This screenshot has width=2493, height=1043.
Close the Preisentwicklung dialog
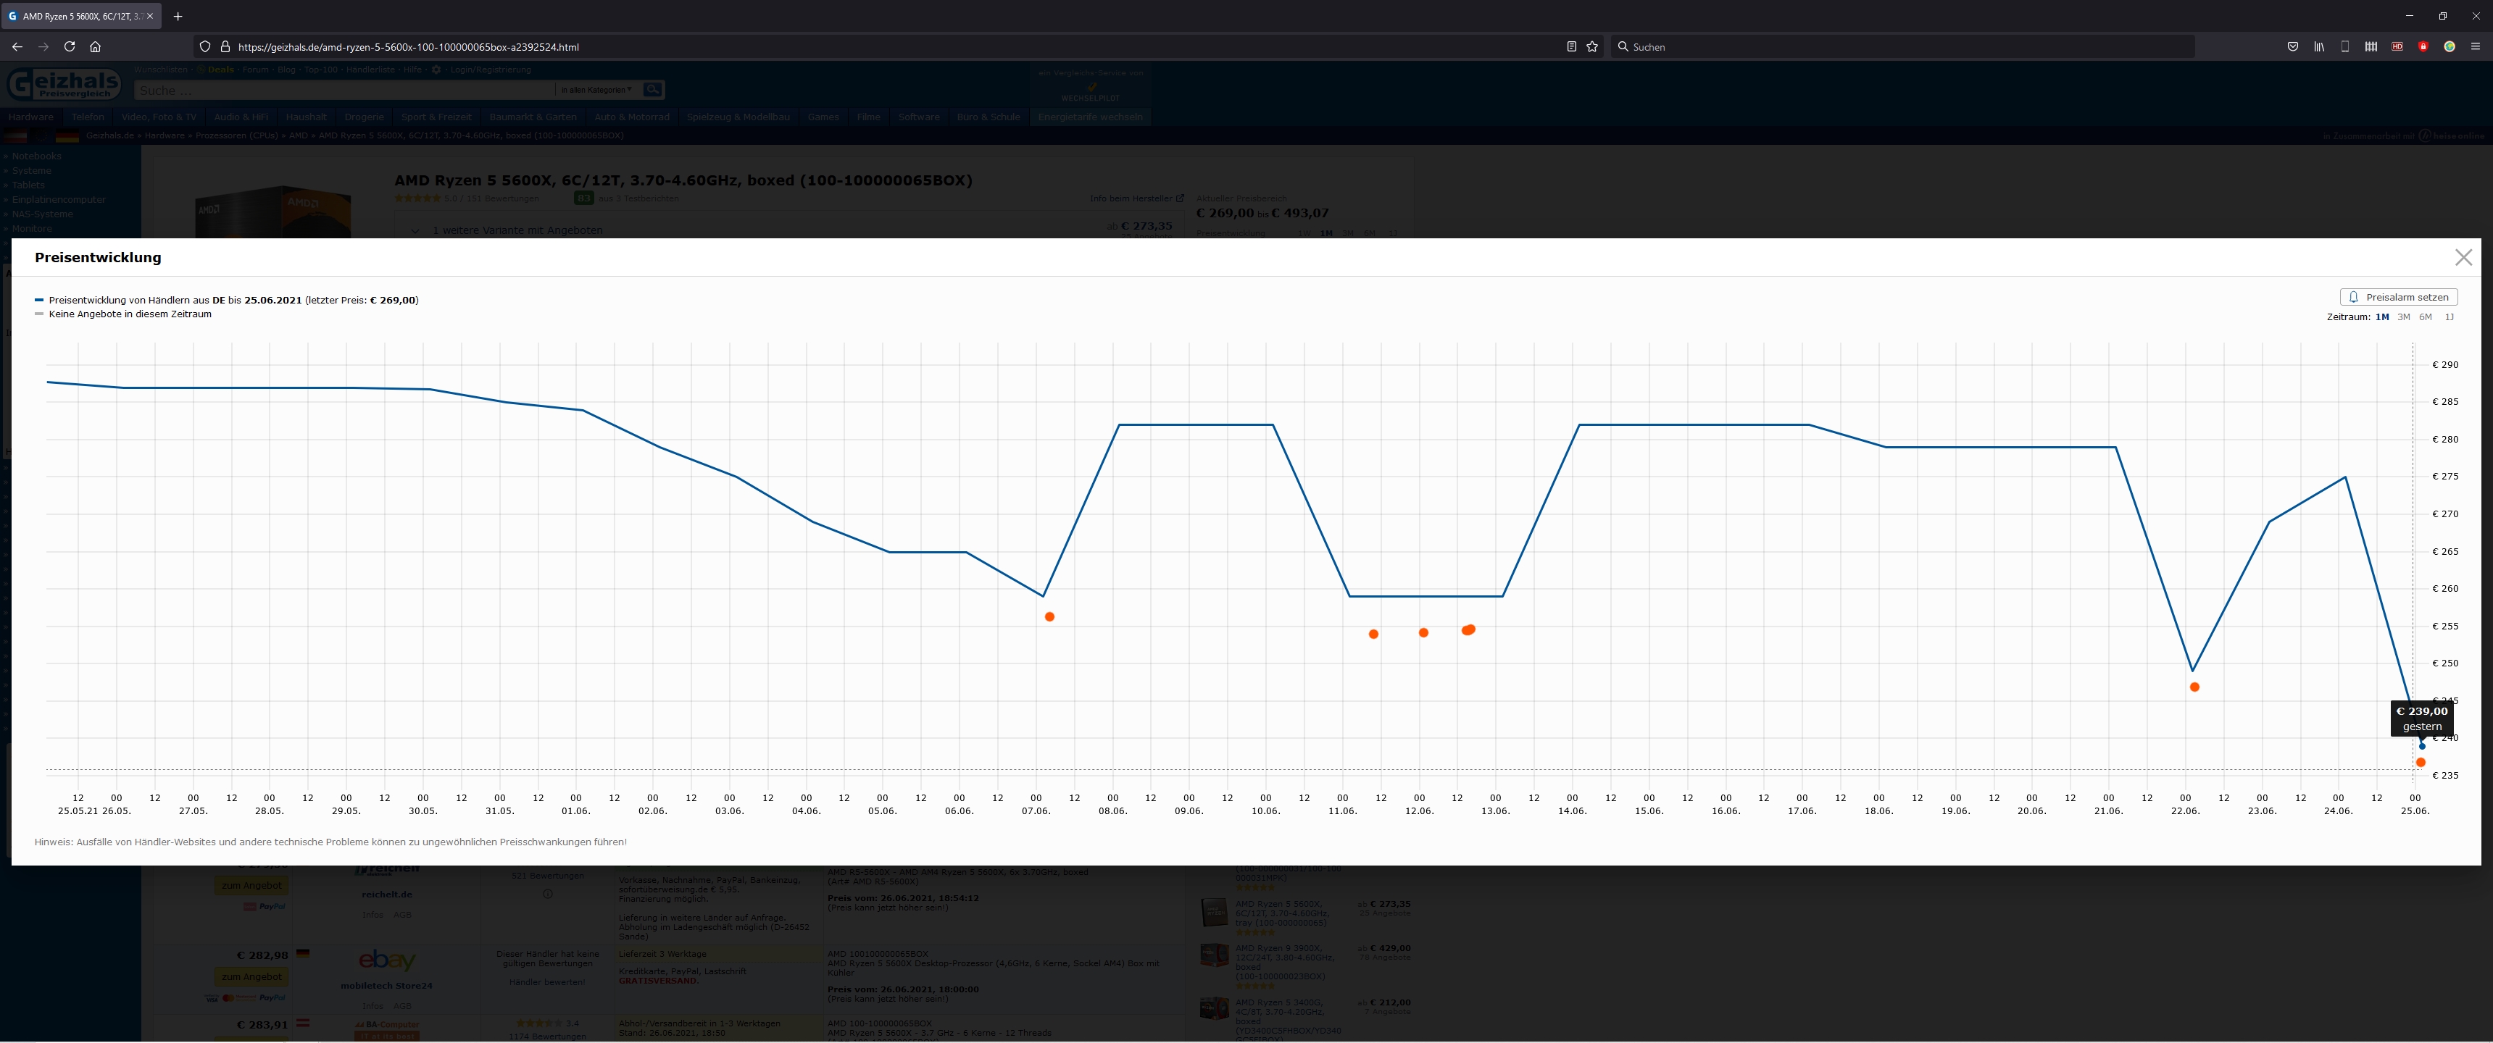pos(2463,257)
